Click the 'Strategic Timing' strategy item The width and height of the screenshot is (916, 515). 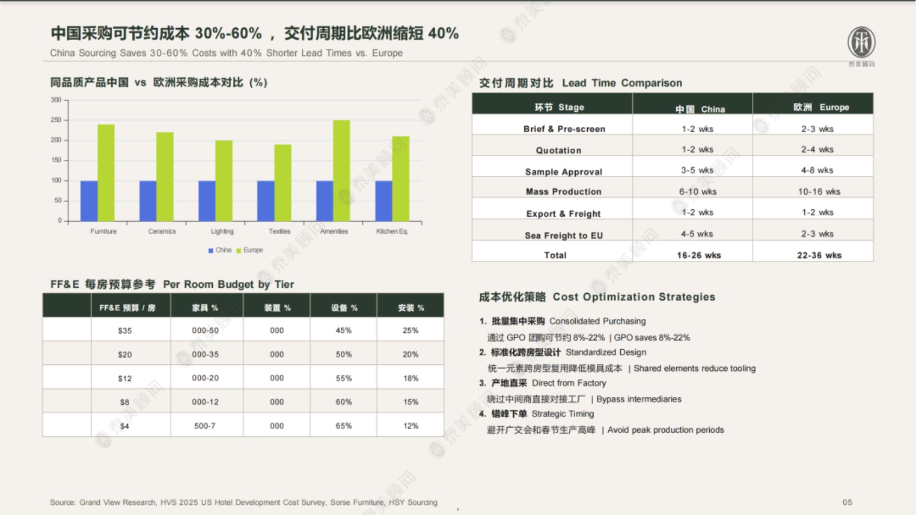pos(563,414)
